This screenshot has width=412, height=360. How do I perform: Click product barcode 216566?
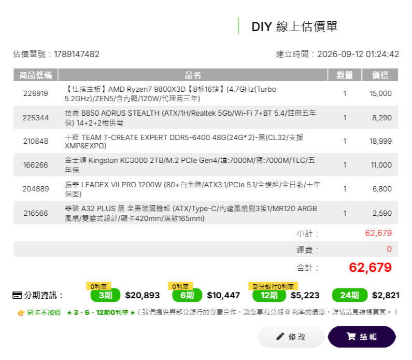(36, 213)
